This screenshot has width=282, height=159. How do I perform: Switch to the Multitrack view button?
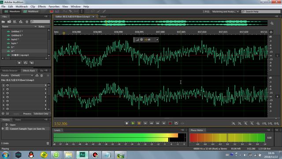31,11
